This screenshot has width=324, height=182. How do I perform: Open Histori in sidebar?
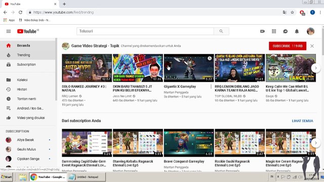click(27, 89)
